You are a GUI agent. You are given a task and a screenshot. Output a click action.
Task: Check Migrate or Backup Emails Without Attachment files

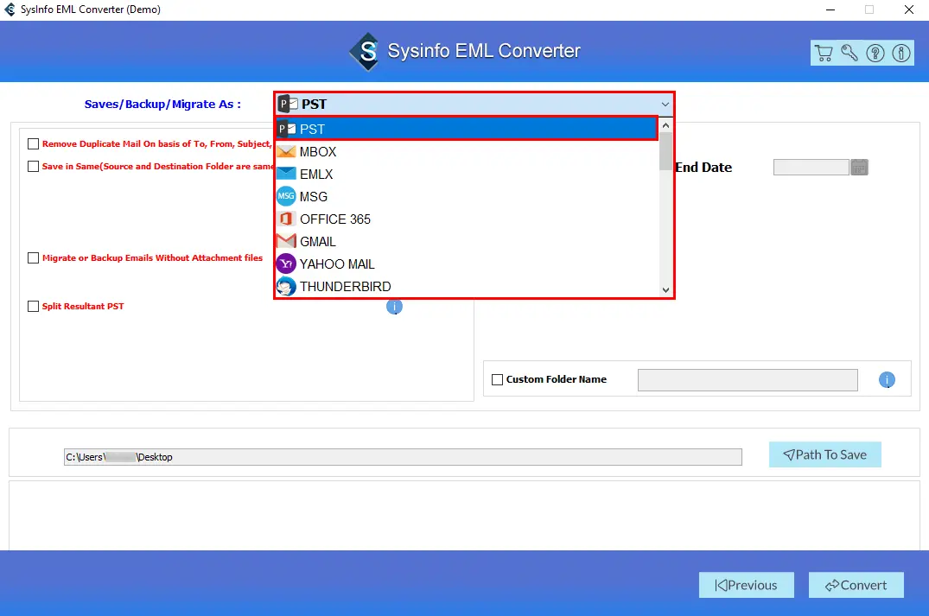point(33,257)
